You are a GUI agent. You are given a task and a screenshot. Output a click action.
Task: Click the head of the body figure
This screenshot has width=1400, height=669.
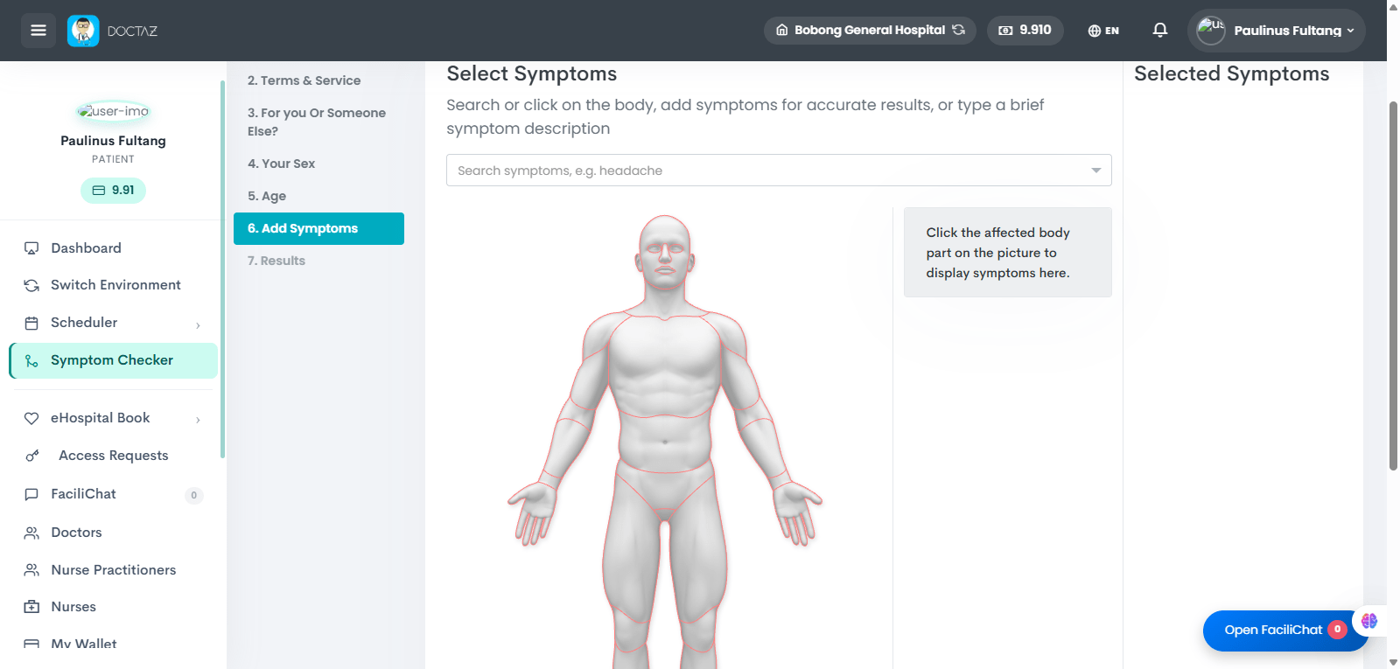tap(665, 254)
